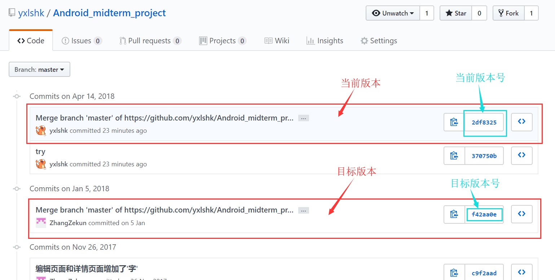Expand commit message ellipsis on Apr 14 merge
The image size is (555, 280).
pyautogui.click(x=304, y=118)
